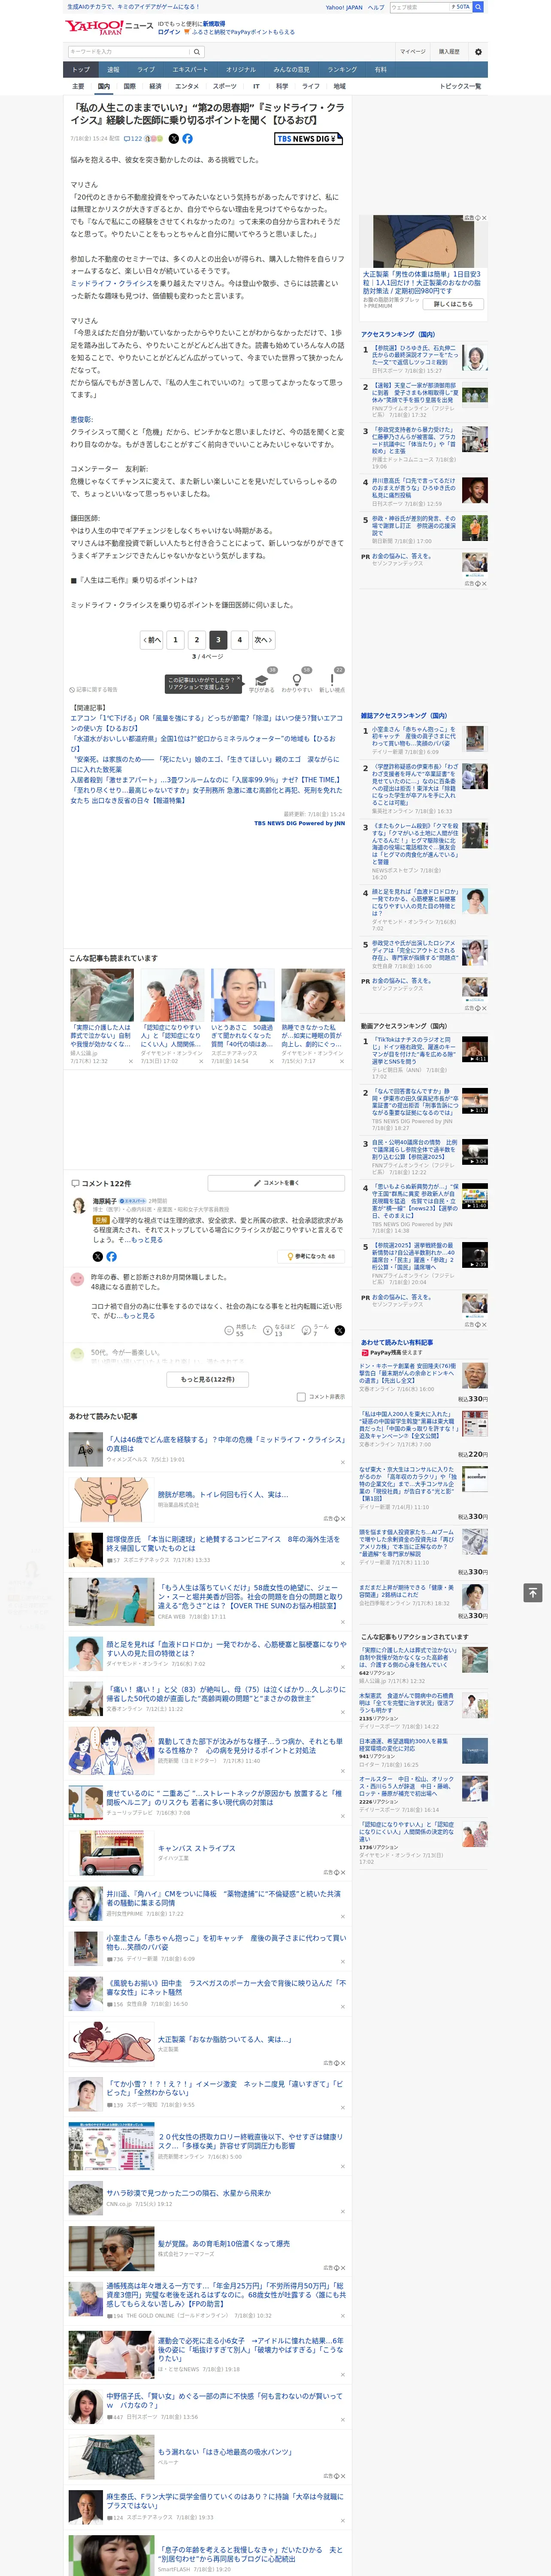Click コメントを書く button
Screen dimensions: 551x2576
[x=276, y=1183]
